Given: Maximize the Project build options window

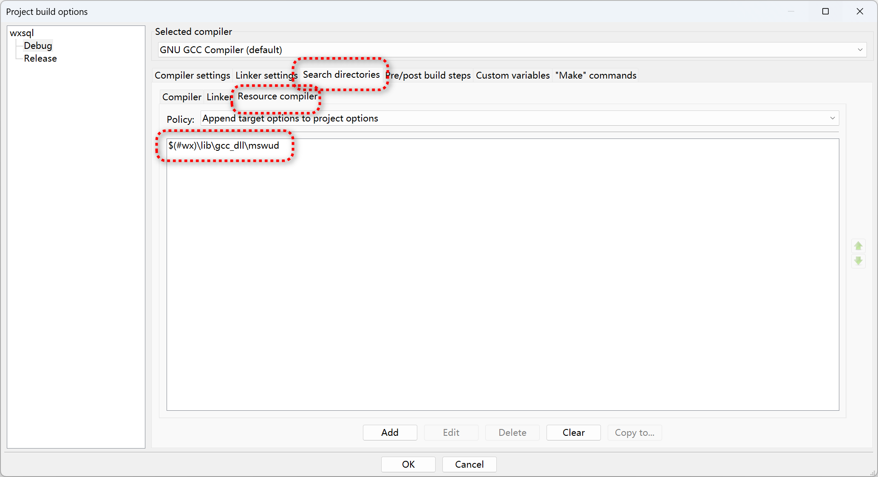Looking at the screenshot, I should [825, 11].
